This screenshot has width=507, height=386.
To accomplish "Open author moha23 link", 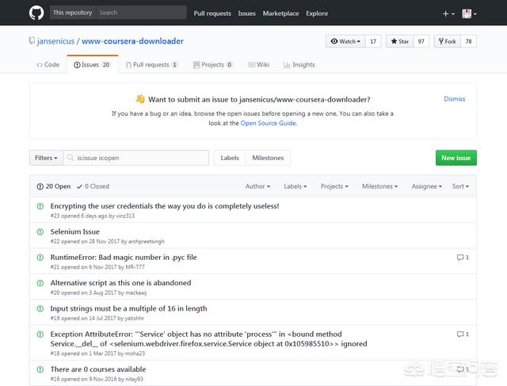I will [135, 354].
